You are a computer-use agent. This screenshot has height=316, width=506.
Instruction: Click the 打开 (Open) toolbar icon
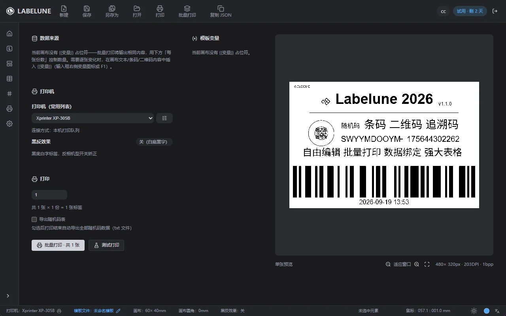pos(137,11)
